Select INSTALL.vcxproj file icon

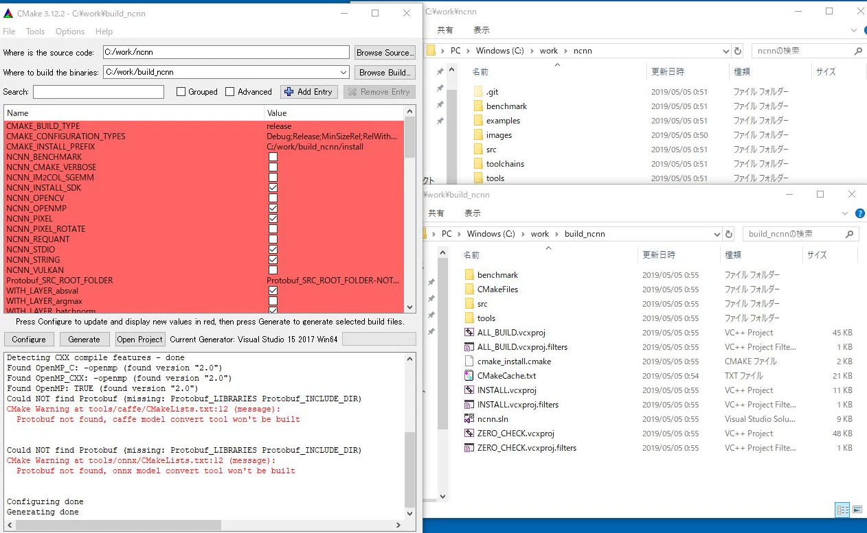click(x=470, y=390)
